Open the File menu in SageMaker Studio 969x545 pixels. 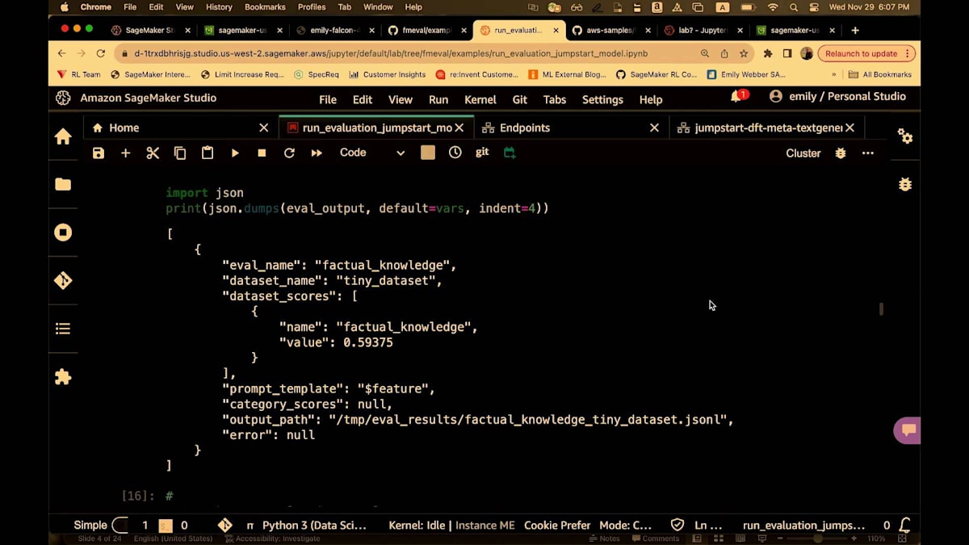pos(328,99)
